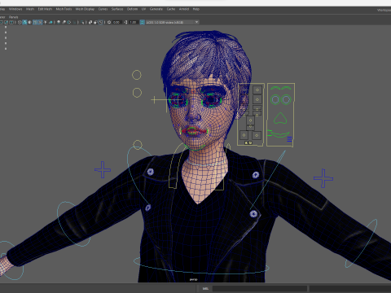Select the left green eyebrow face control
The height and width of the screenshot is (293, 391).
tap(275, 88)
